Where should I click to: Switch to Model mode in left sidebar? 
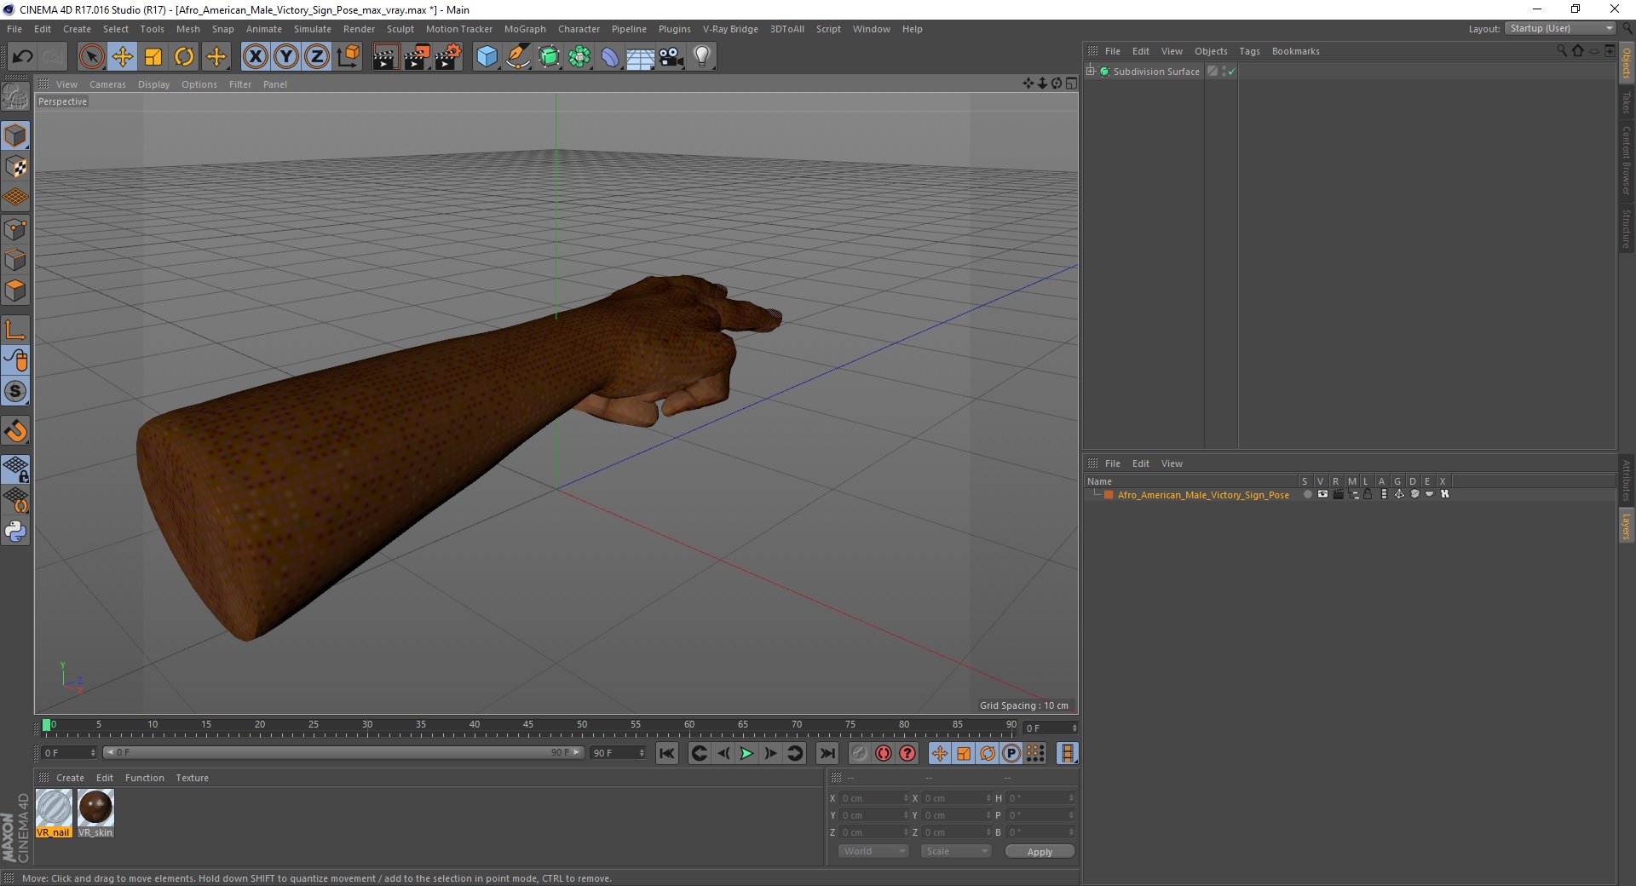pos(15,135)
